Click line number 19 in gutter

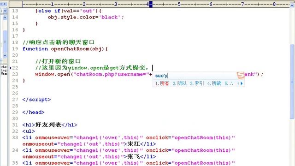[15, 49]
